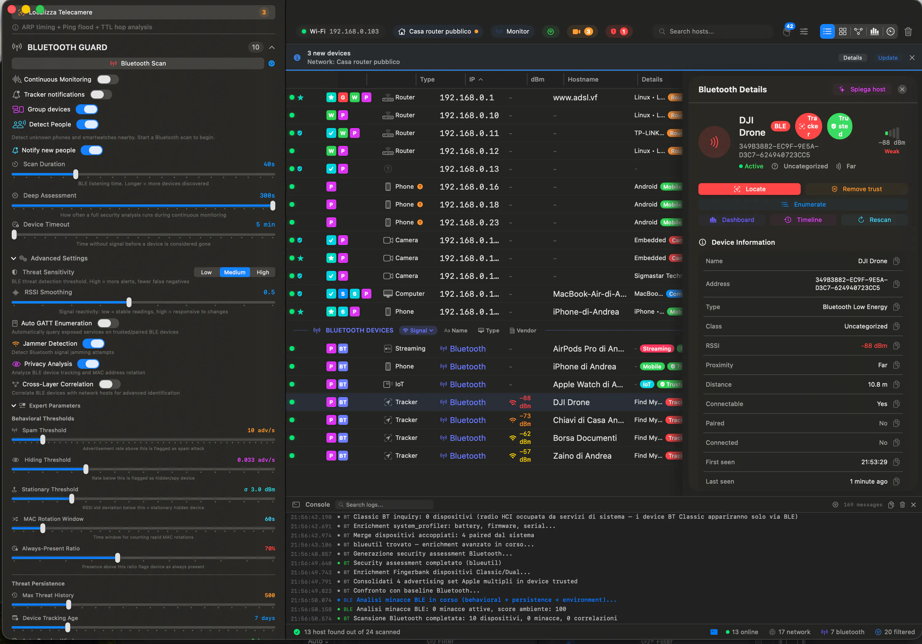This screenshot has height=644, width=922.
Task: Disable Jammer Detection switch
Action: pos(94,344)
